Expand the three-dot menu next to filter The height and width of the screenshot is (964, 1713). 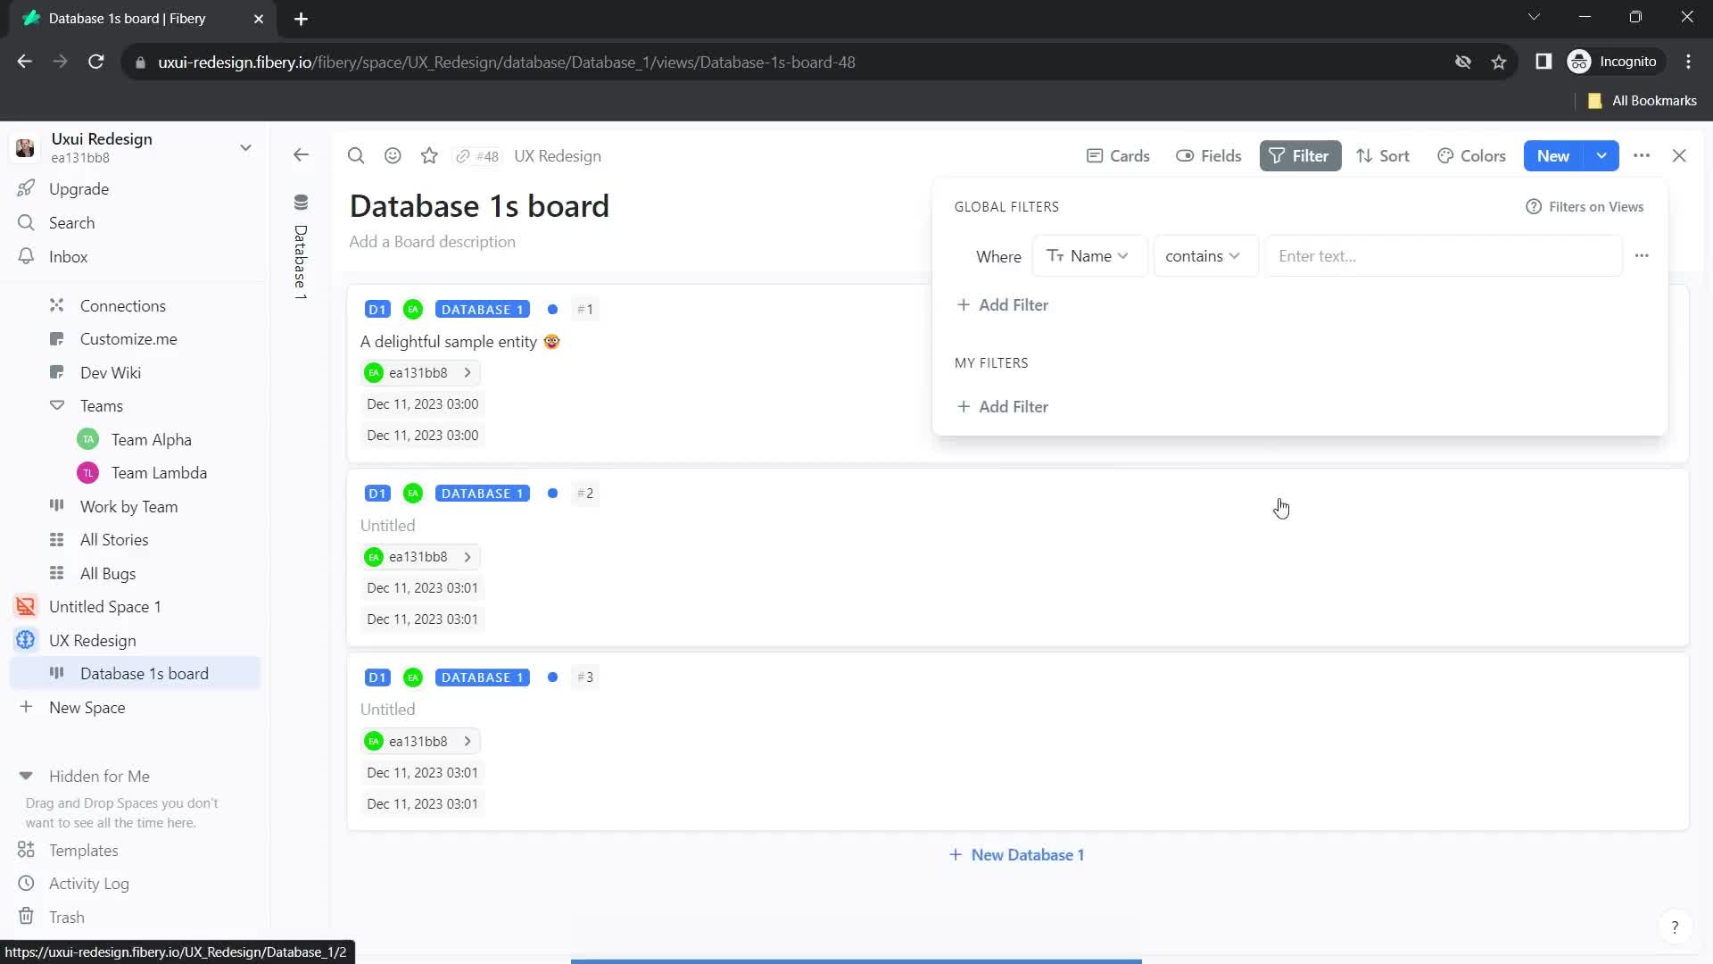[1643, 255]
